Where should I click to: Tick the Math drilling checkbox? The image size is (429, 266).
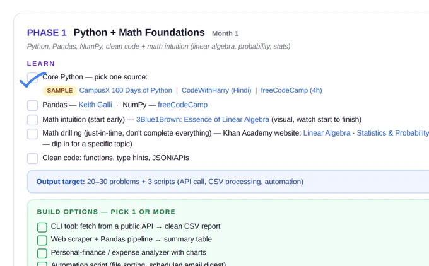33,134
